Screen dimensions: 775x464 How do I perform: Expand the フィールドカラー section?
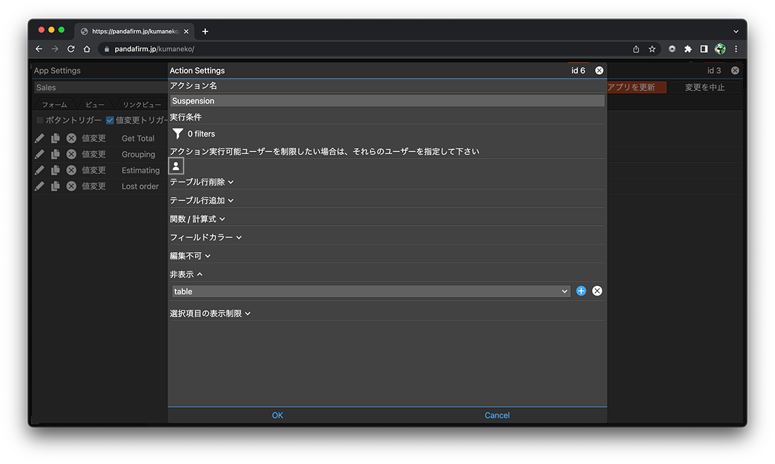tap(205, 237)
